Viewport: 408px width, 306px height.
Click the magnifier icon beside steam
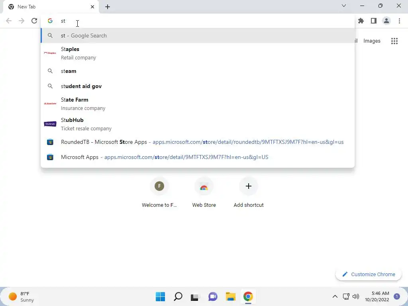click(x=50, y=71)
